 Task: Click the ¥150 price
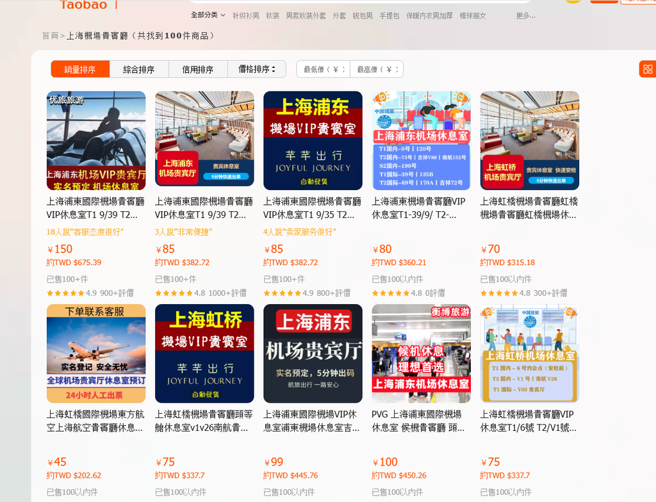coord(60,249)
